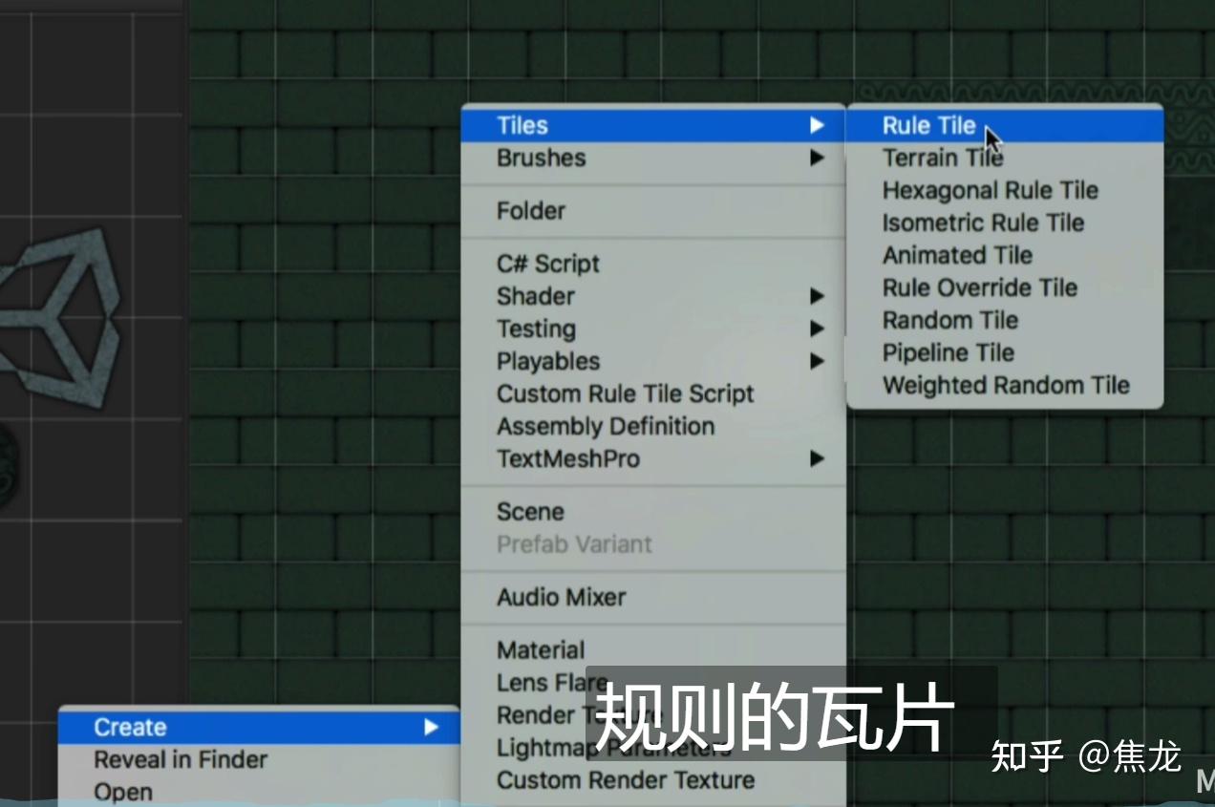This screenshot has width=1215, height=807.
Task: Create an Animated Tile
Action: coord(956,255)
